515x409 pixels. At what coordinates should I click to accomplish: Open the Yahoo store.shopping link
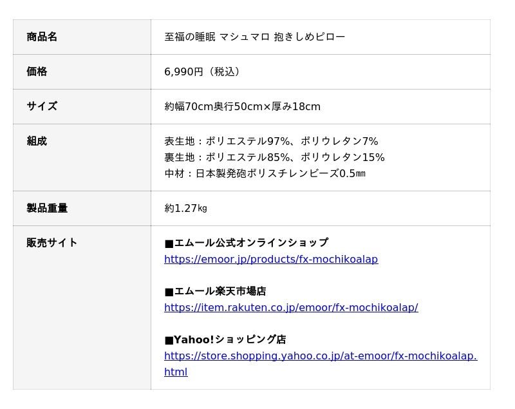[320, 356]
